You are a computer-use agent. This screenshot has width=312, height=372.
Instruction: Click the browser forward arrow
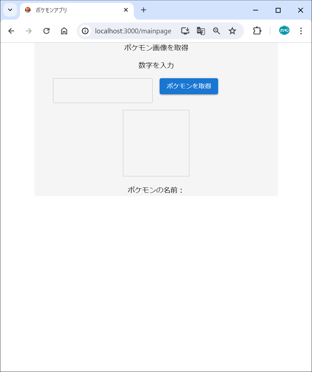point(29,31)
